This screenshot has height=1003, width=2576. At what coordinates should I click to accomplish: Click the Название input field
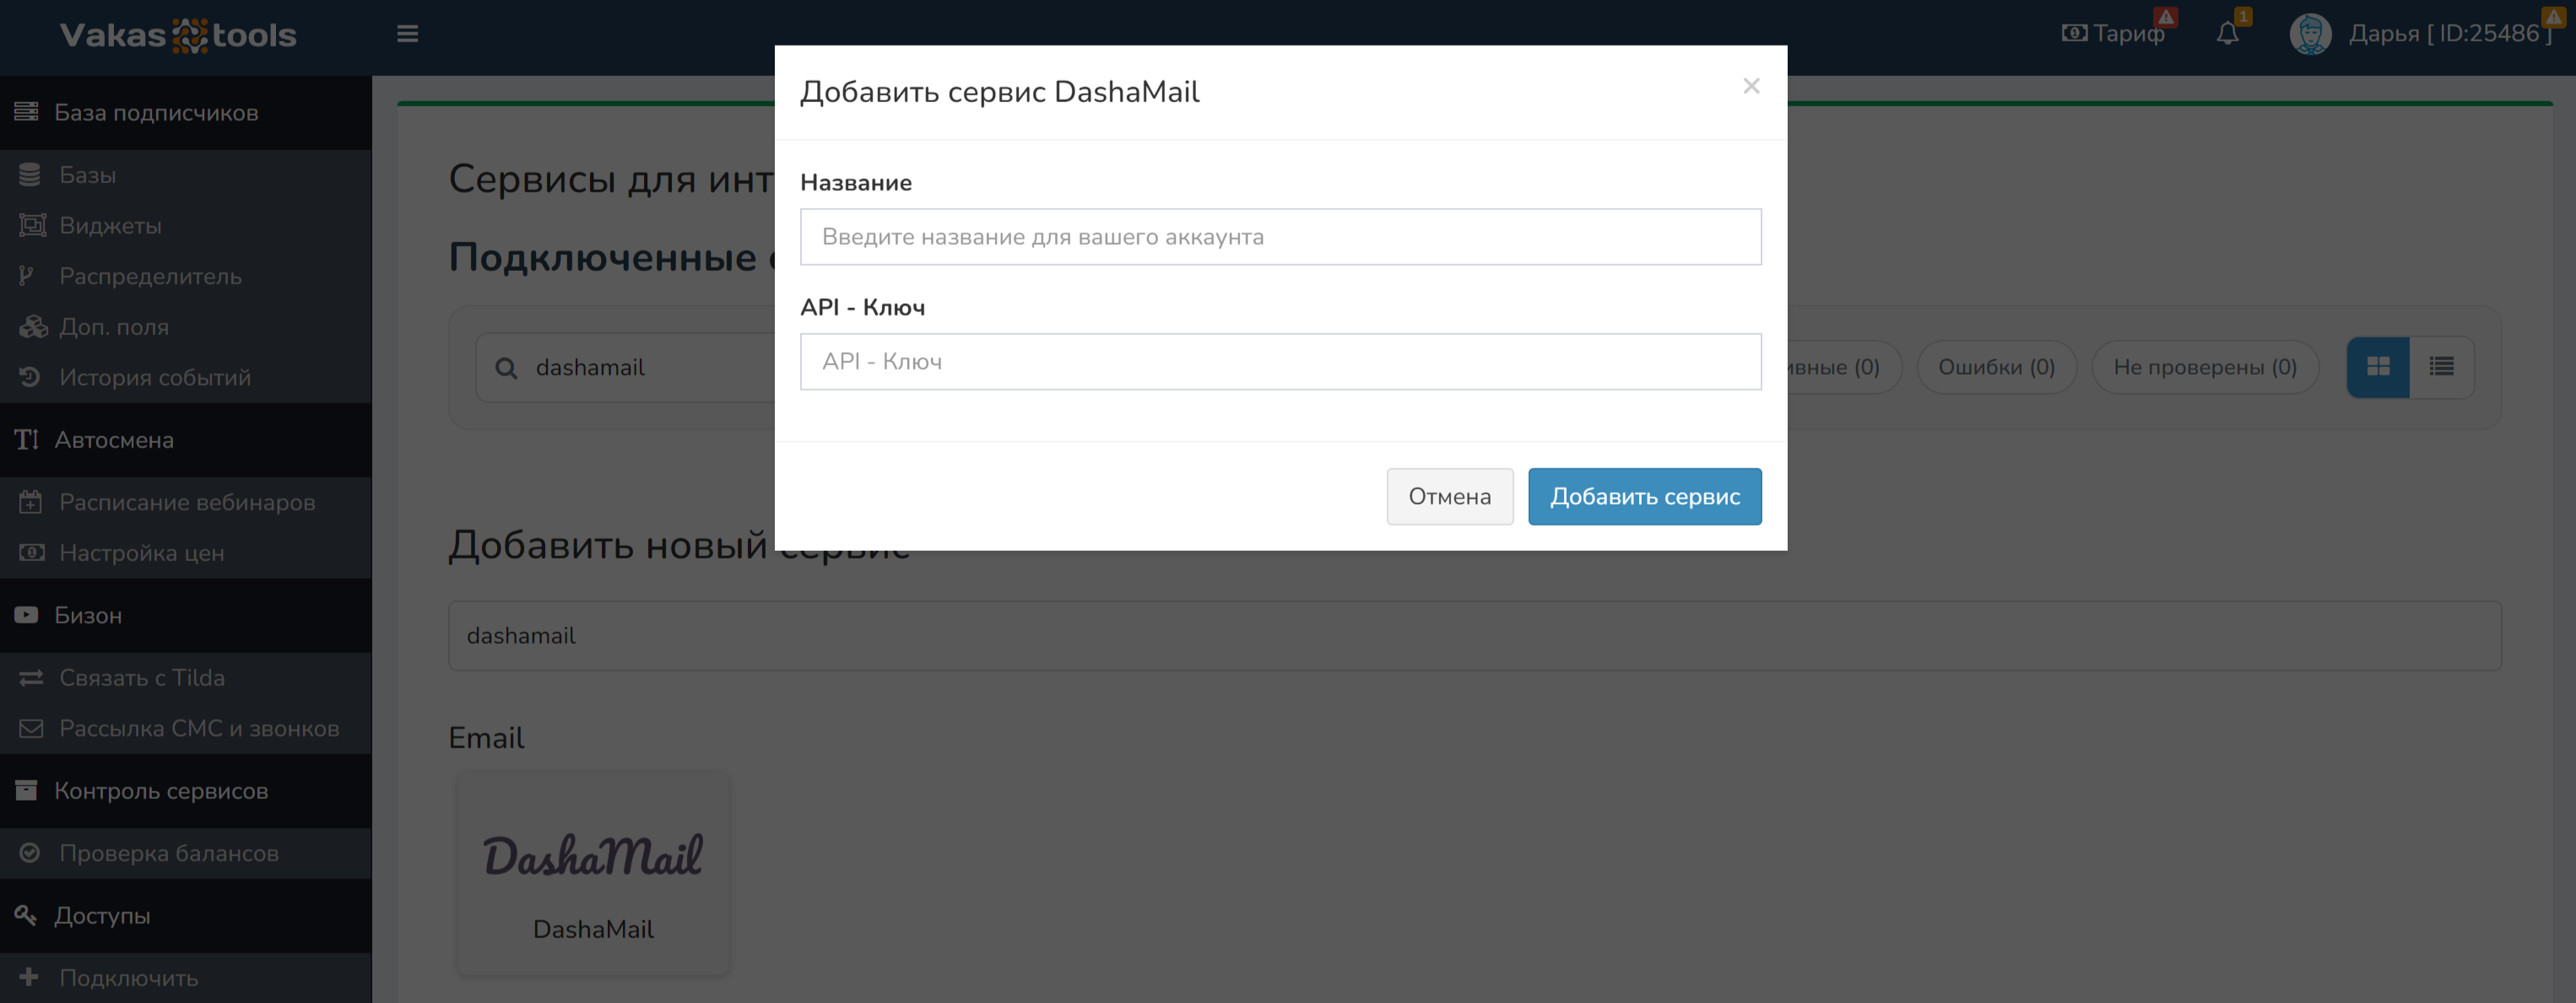point(1280,237)
